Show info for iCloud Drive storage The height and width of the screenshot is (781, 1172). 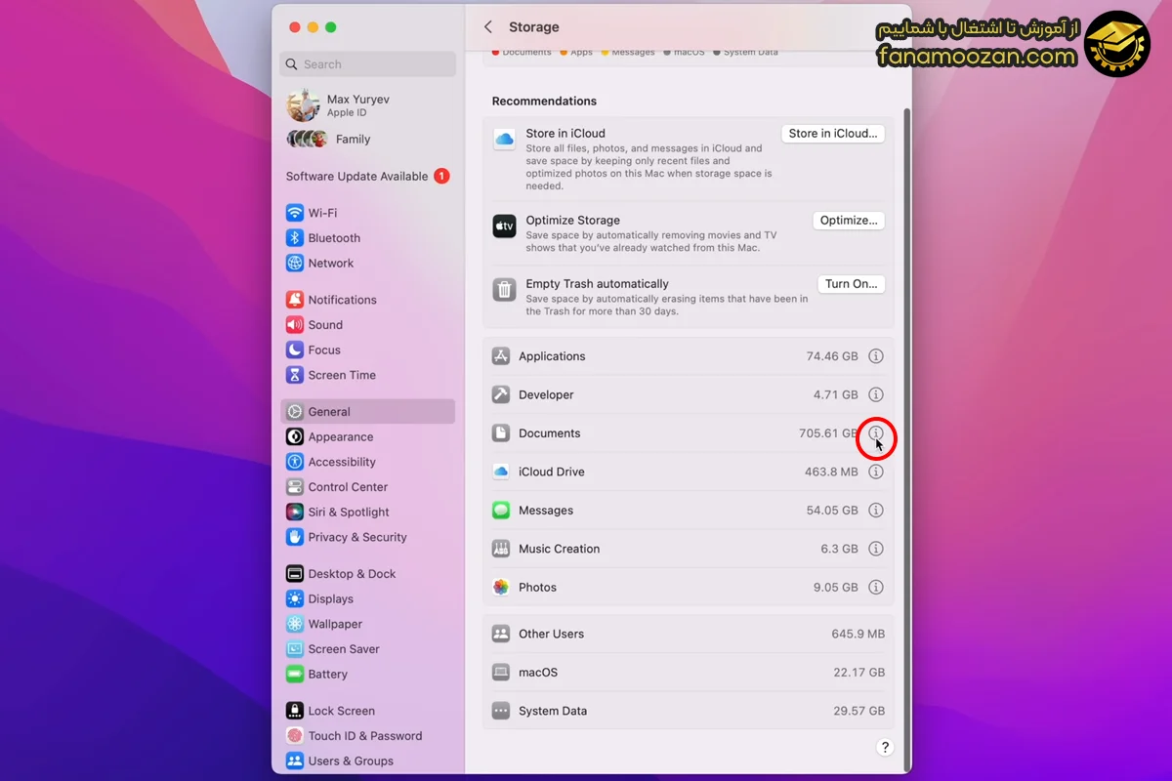point(876,472)
